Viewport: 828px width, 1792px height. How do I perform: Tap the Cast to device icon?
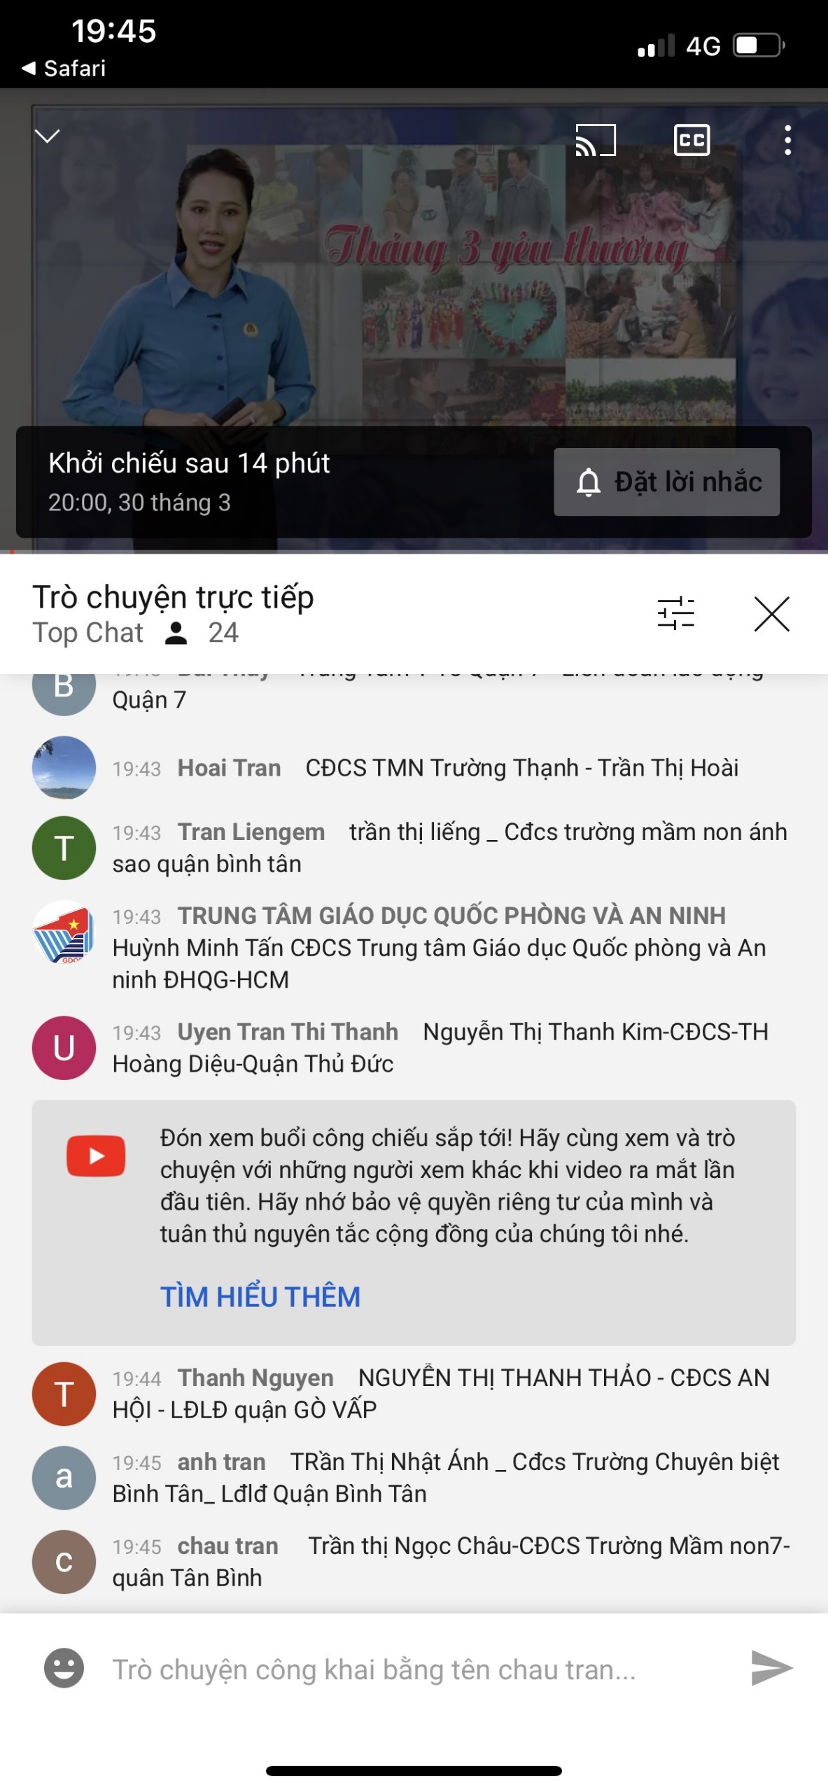click(x=595, y=140)
